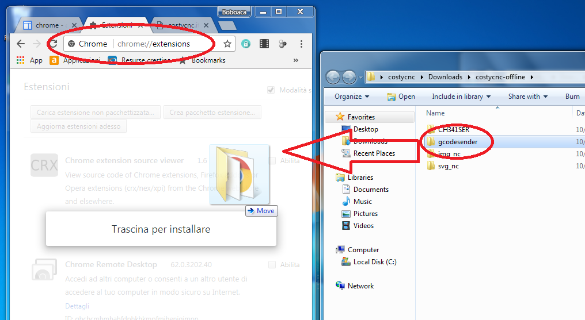Toggle the Modalità sviluppatore checkbox
Viewport: 585px width, 320px height.
click(x=271, y=90)
